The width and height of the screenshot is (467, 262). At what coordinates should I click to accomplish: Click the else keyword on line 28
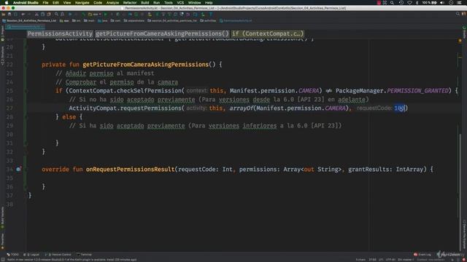pyautogui.click(x=69, y=117)
